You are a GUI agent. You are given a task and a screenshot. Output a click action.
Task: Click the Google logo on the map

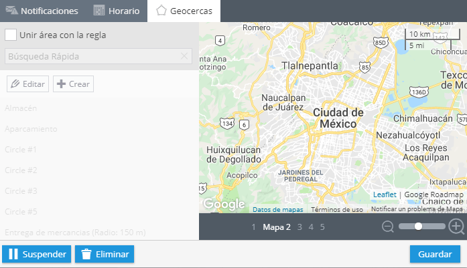coord(224,204)
